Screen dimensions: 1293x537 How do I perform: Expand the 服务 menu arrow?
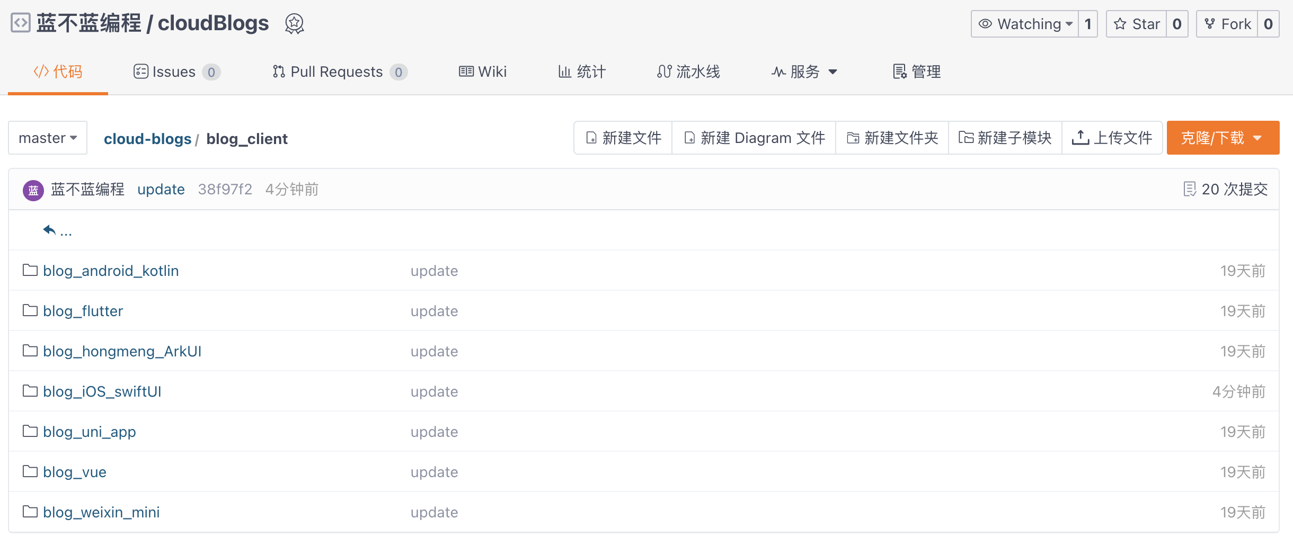click(x=832, y=71)
